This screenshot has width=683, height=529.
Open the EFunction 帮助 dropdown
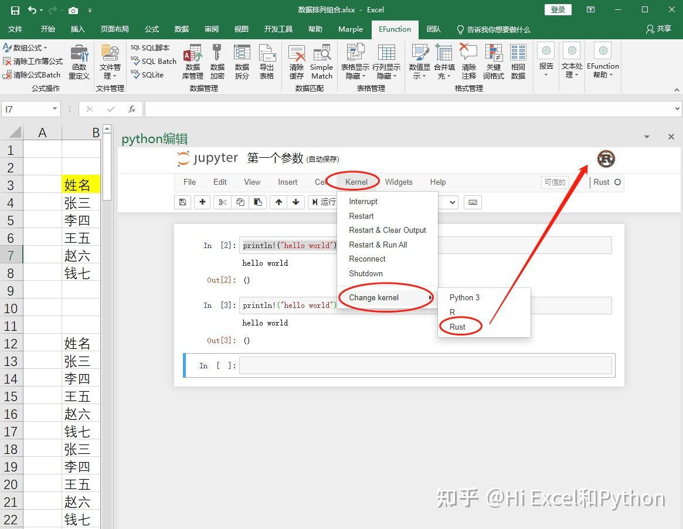pyautogui.click(x=603, y=60)
